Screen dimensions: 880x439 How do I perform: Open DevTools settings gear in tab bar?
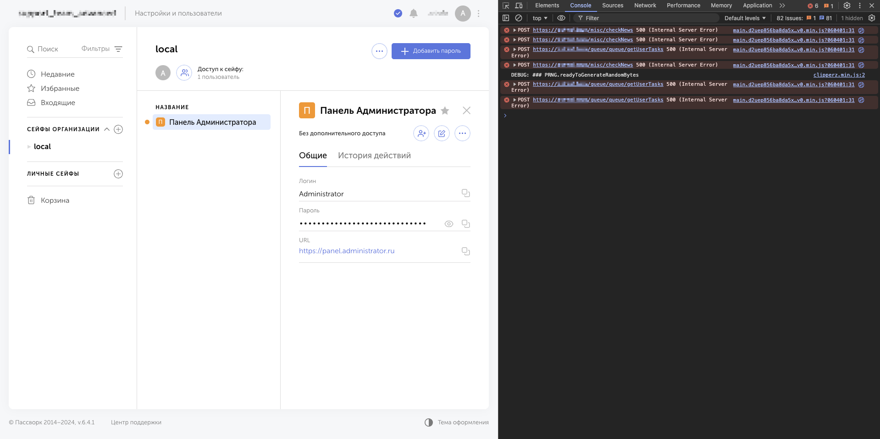click(x=847, y=6)
